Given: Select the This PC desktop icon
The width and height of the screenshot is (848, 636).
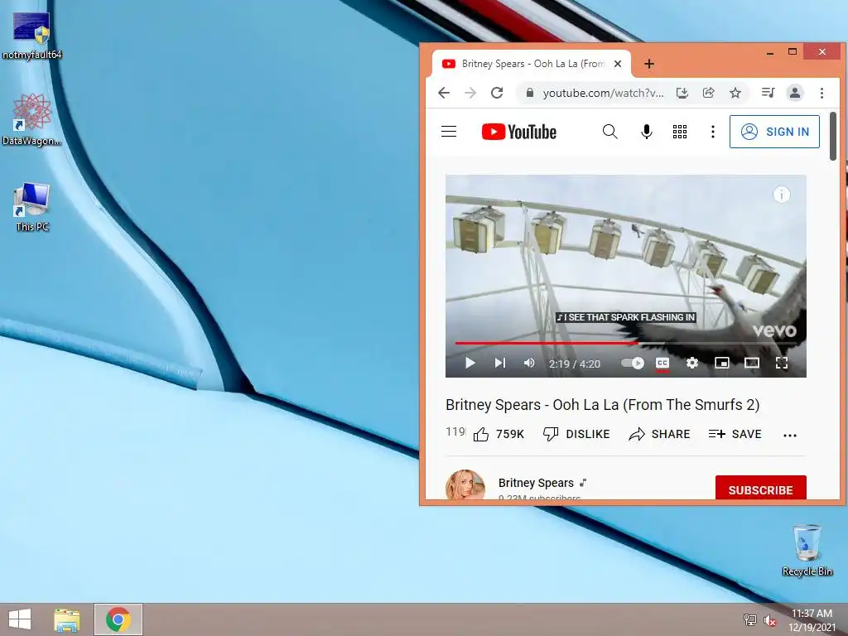Looking at the screenshot, I should tap(32, 208).
